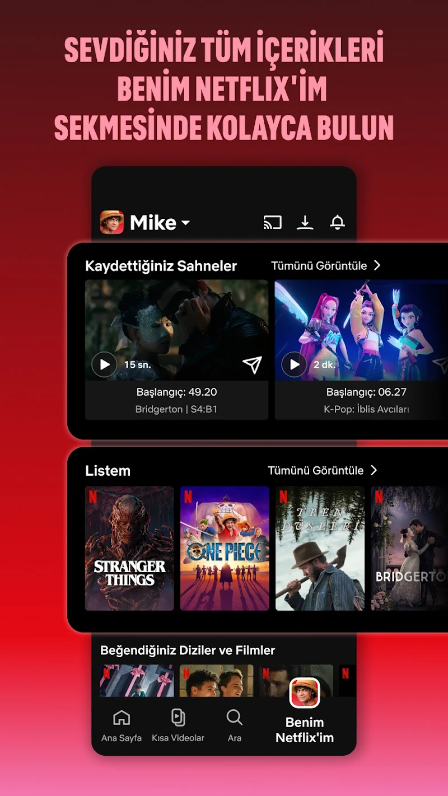
Task: Click the Bridgerton | S4:B1 caption
Action: tap(176, 409)
